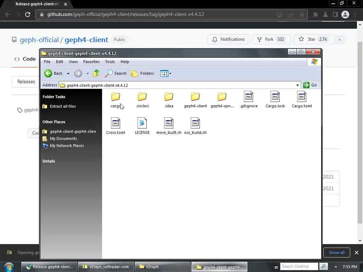This screenshot has height=272, width=363.
Task: Select the Cargo.lock file
Action: [x=275, y=100]
